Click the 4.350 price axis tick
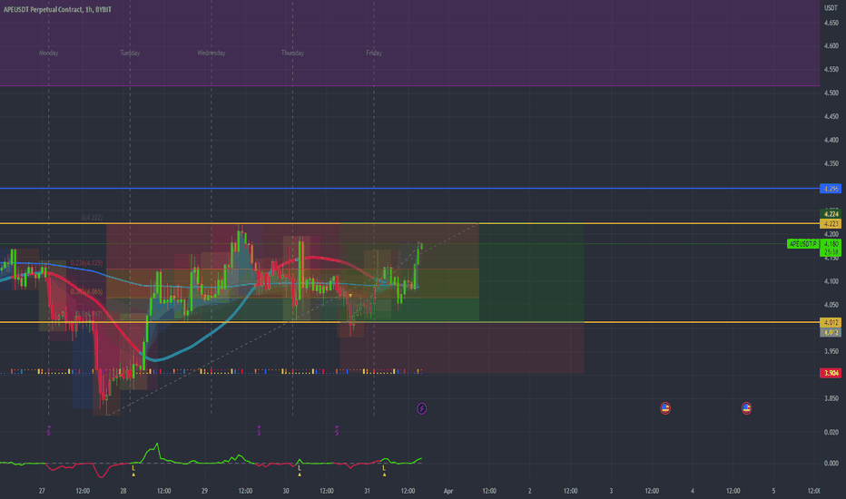 [831, 163]
